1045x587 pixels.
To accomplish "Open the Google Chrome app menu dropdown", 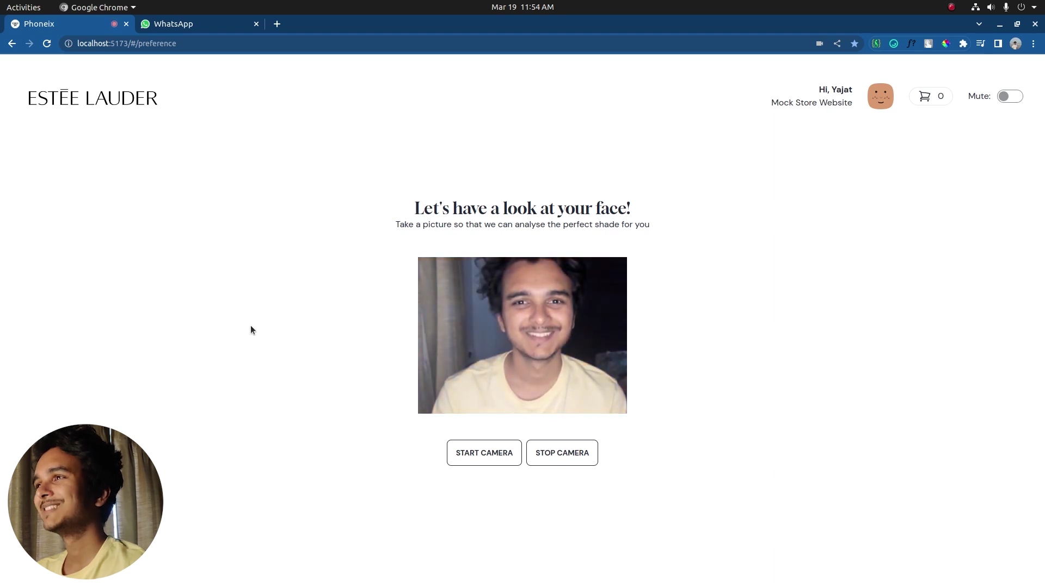I will [98, 7].
